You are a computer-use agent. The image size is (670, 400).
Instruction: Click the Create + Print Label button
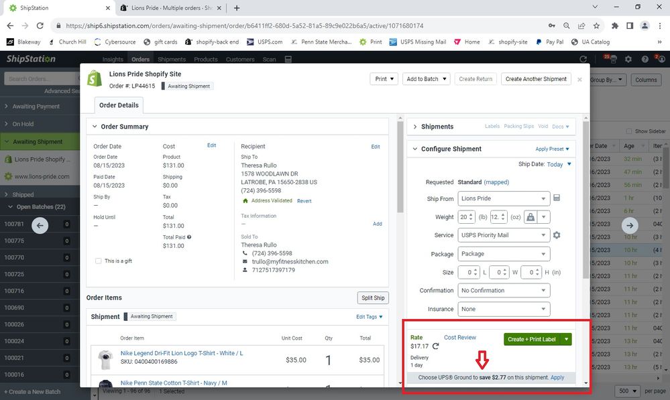(532, 339)
